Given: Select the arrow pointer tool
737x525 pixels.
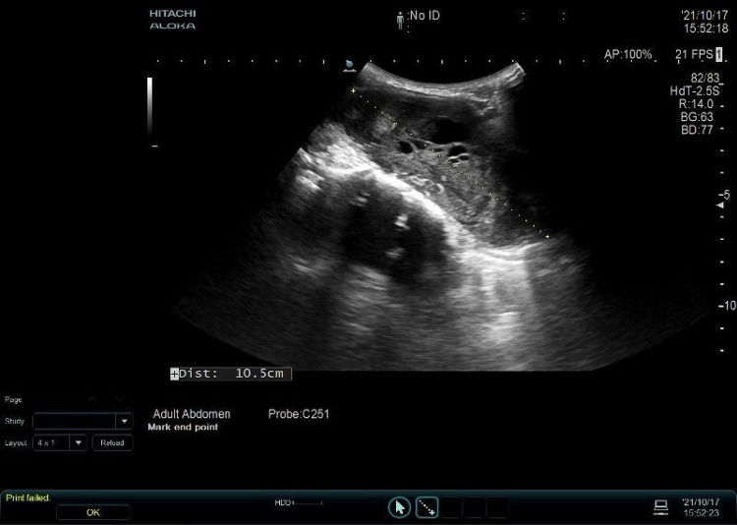Looking at the screenshot, I should tap(399, 507).
